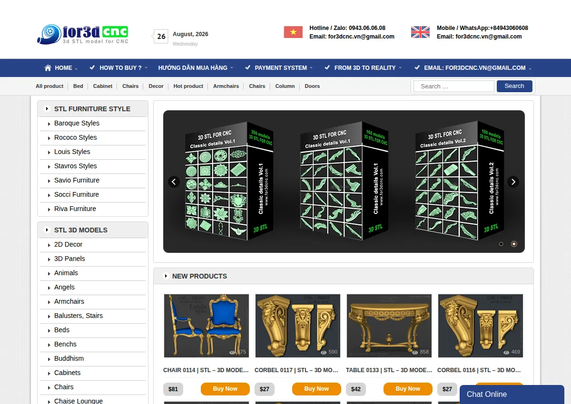The image size is (571, 404).
Task: Open Baroque Styles category
Action: pos(77,123)
